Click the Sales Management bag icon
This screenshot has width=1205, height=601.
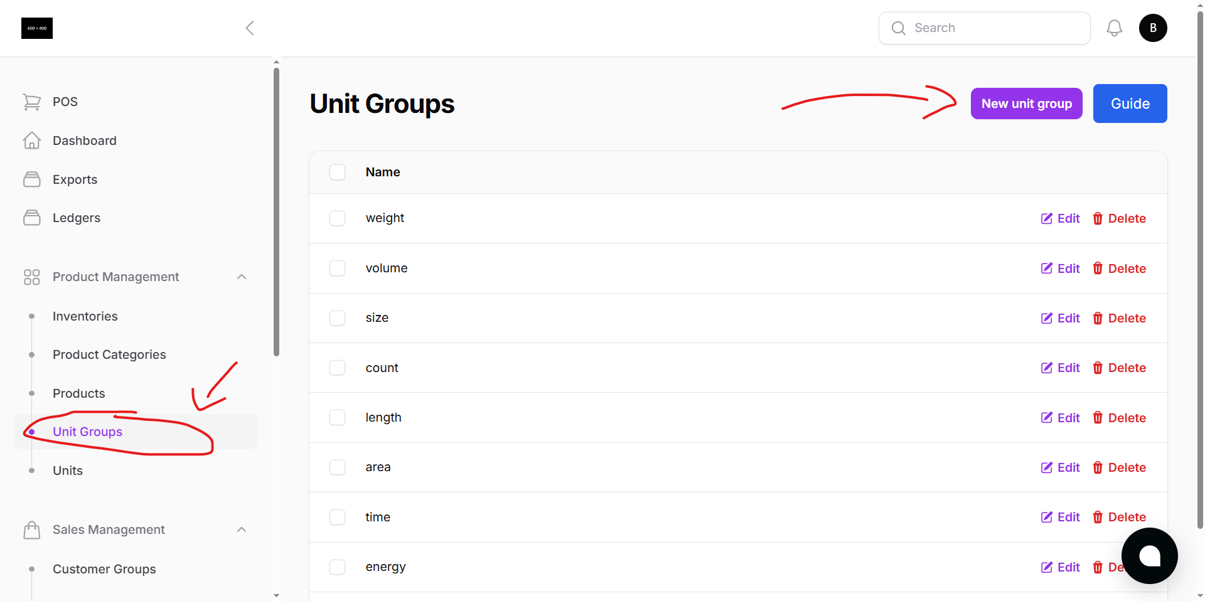coord(32,529)
